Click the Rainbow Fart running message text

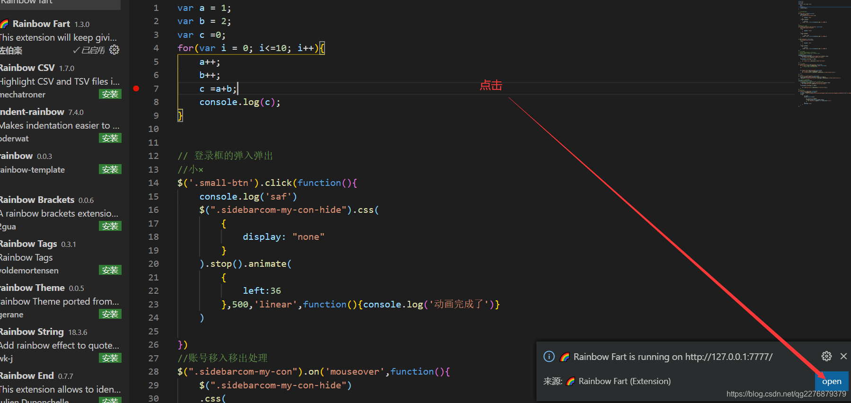coord(673,357)
